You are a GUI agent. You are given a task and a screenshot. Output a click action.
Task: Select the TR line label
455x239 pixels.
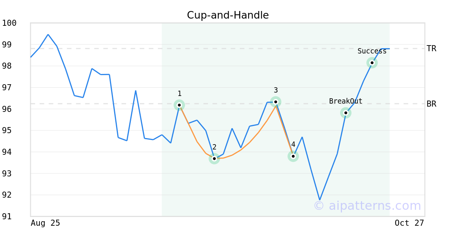pos(431,49)
